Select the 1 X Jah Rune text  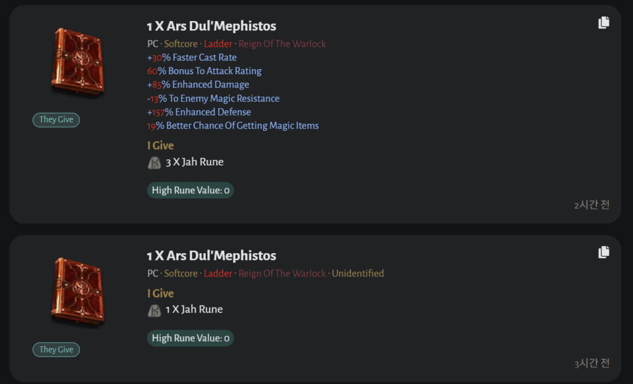tap(194, 309)
